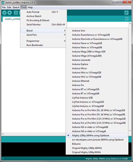Click status bar text Mighty 1284p on COM9

pyautogui.click(x=107, y=159)
